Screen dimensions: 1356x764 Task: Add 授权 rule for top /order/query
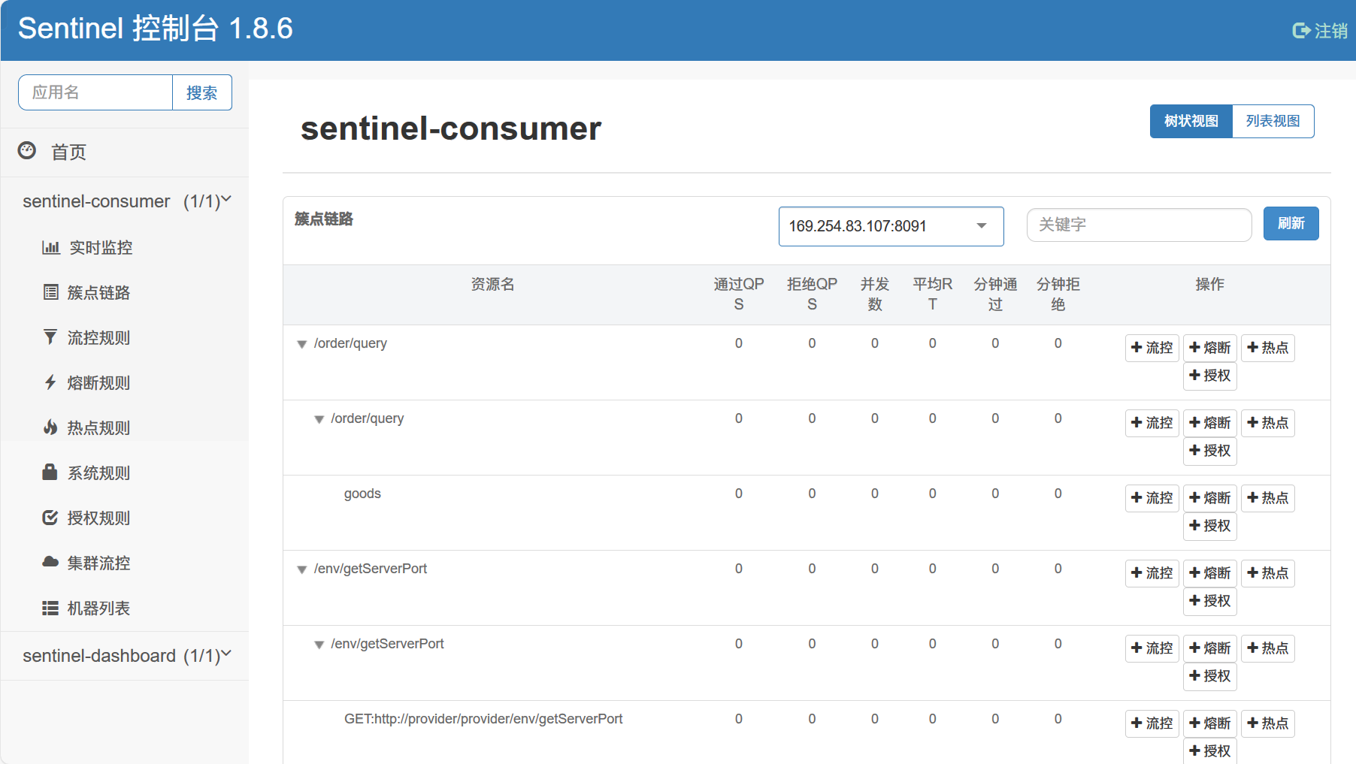point(1209,376)
